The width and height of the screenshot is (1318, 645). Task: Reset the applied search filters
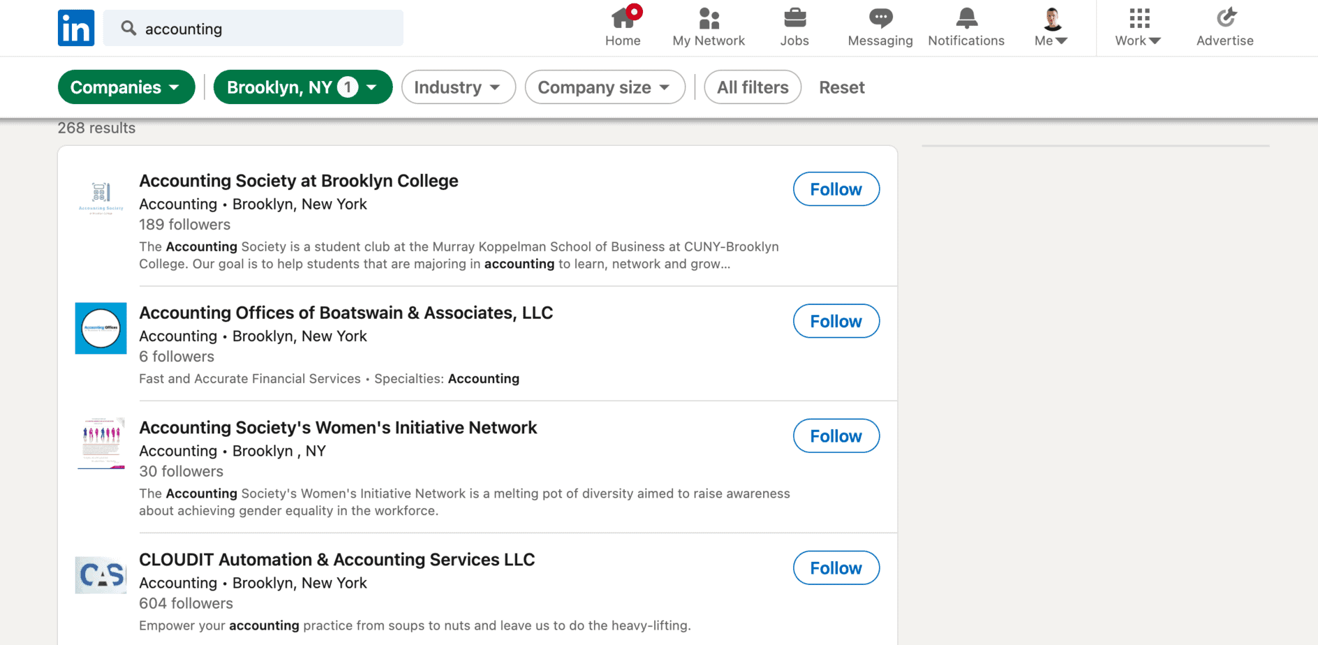click(x=841, y=87)
